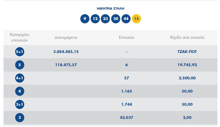Click the 4+1 category badge

(20, 78)
